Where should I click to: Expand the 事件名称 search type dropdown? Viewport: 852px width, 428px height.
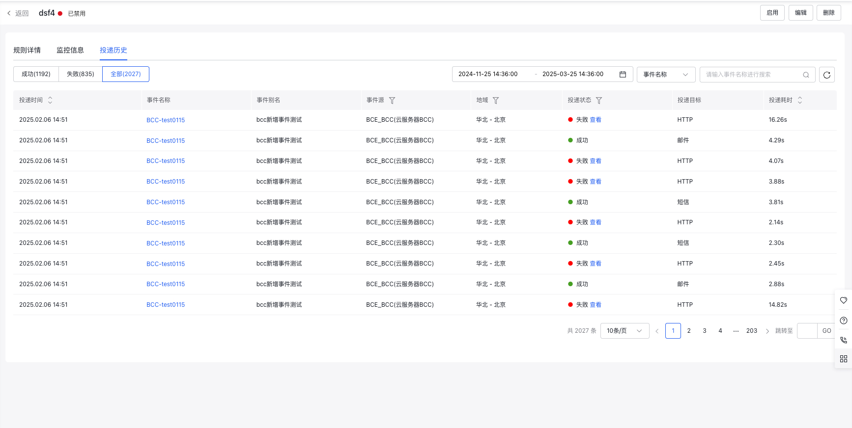point(666,75)
